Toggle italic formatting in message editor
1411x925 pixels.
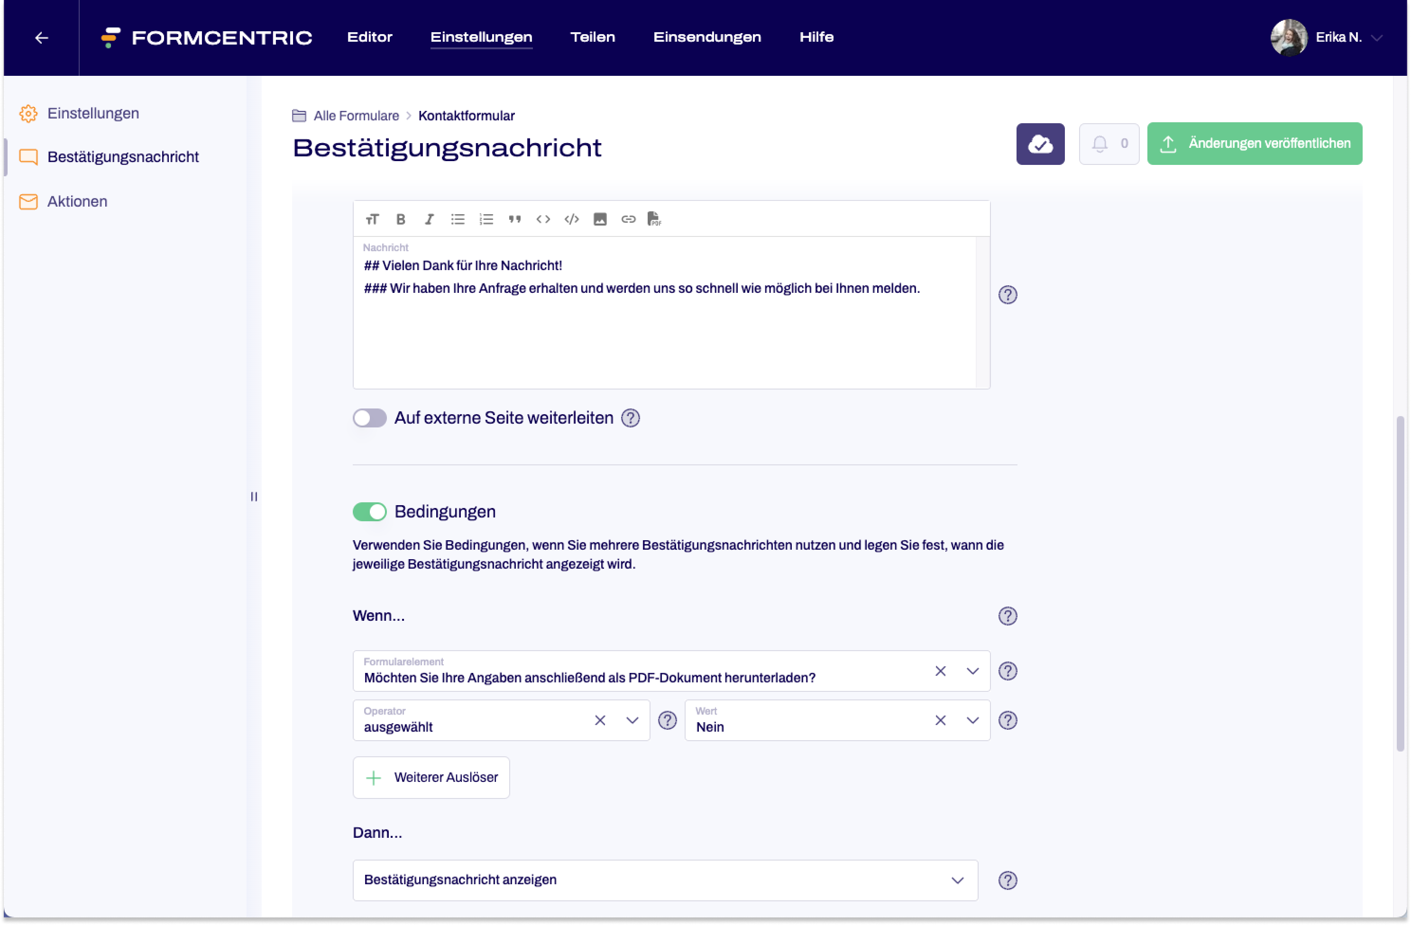[x=429, y=219]
